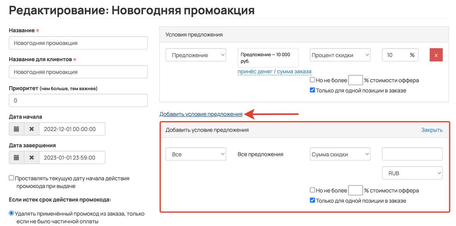
Task: Open the 'Сумма скидки' dropdown
Action: coord(340,155)
